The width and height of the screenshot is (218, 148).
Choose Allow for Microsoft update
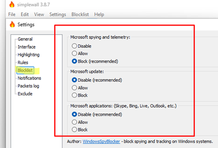point(80,88)
